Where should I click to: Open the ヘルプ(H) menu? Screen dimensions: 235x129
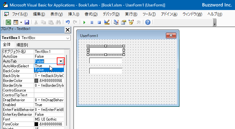tap(215, 14)
